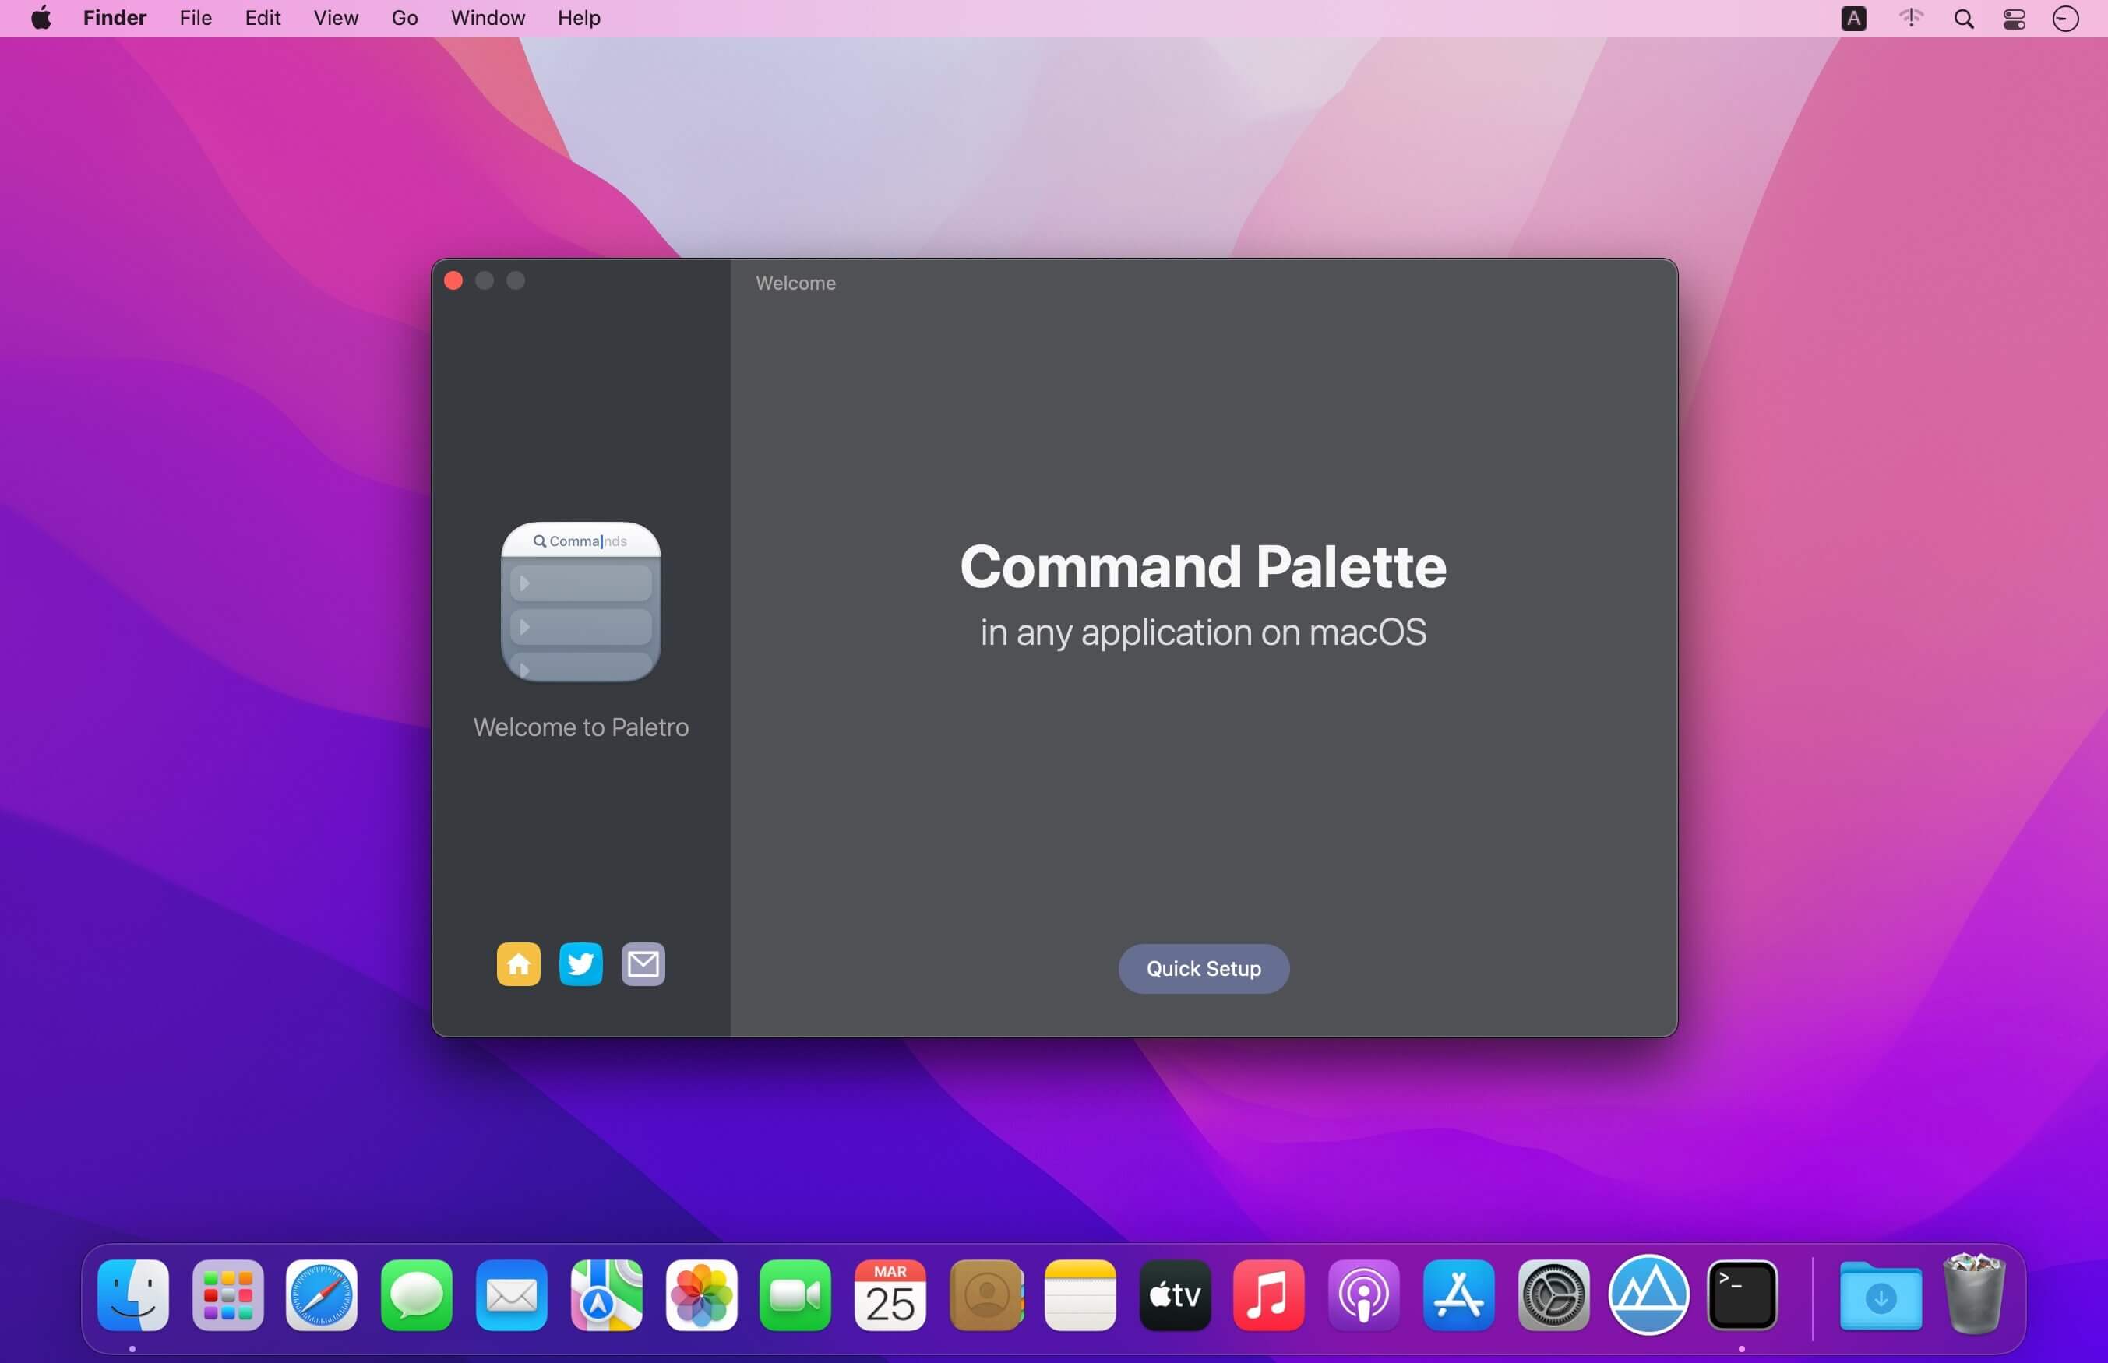Open Spotlight search in menu bar
This screenshot has width=2108, height=1363.
tap(1963, 19)
